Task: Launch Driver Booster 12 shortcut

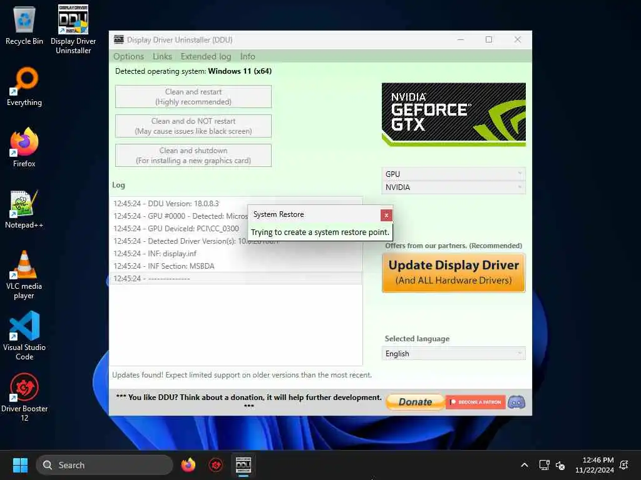Action: tap(24, 397)
